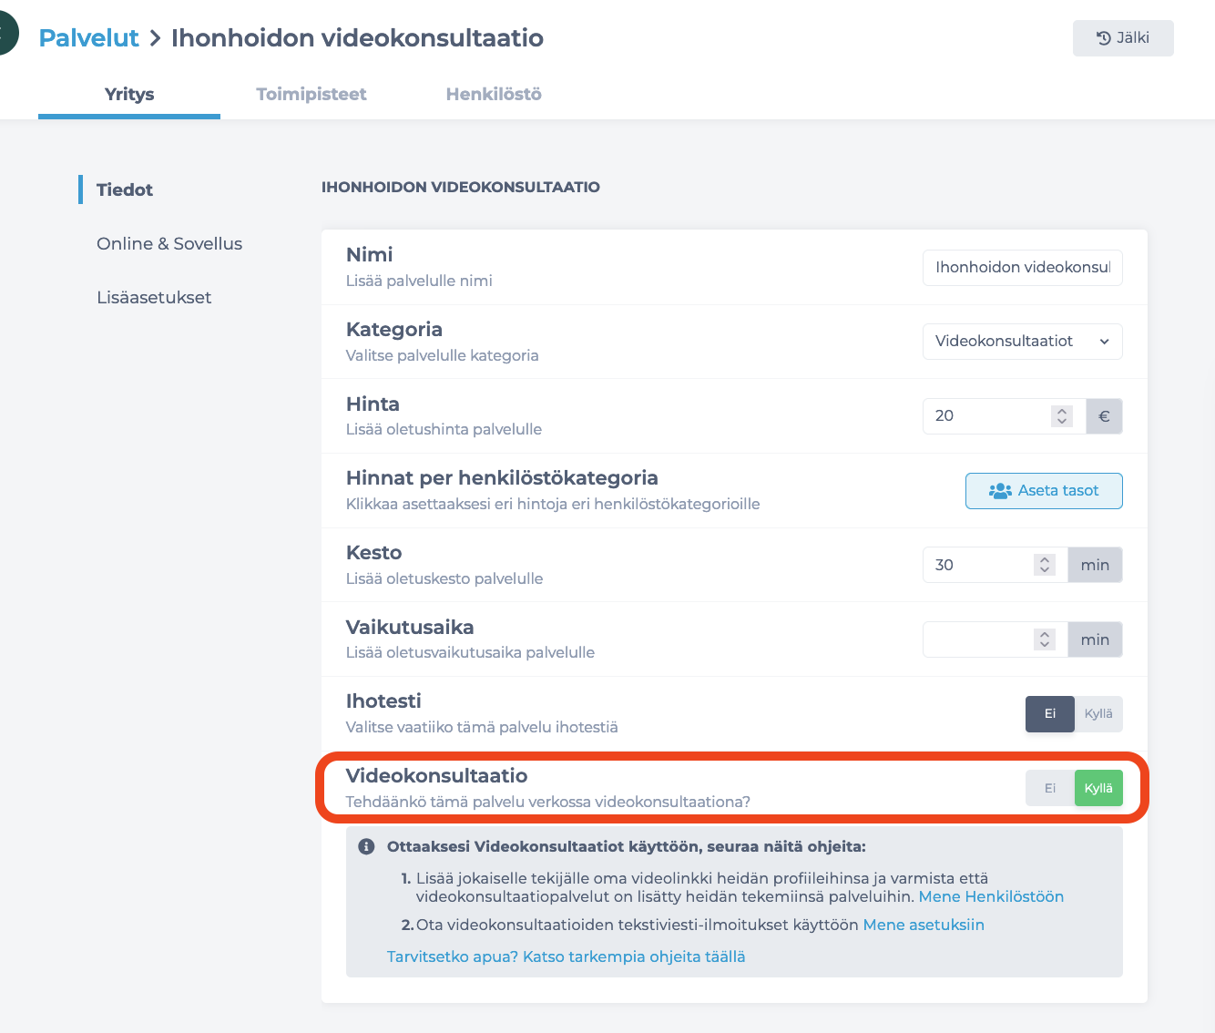Follow the Mene asetuksiin link

(x=924, y=925)
